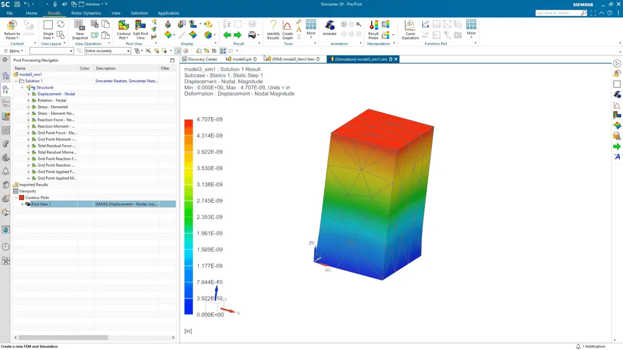Click the play triangle icon in right toolbar
This screenshot has width=623, height=350.
pyautogui.click(x=617, y=63)
